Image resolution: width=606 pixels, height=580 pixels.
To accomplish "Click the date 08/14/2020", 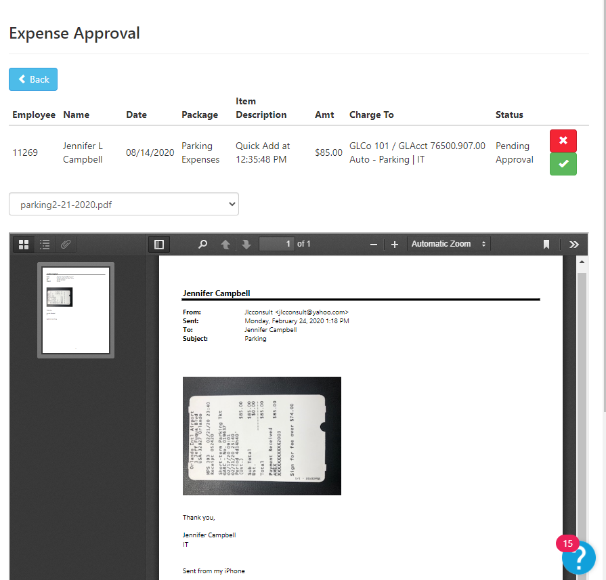I will click(150, 152).
